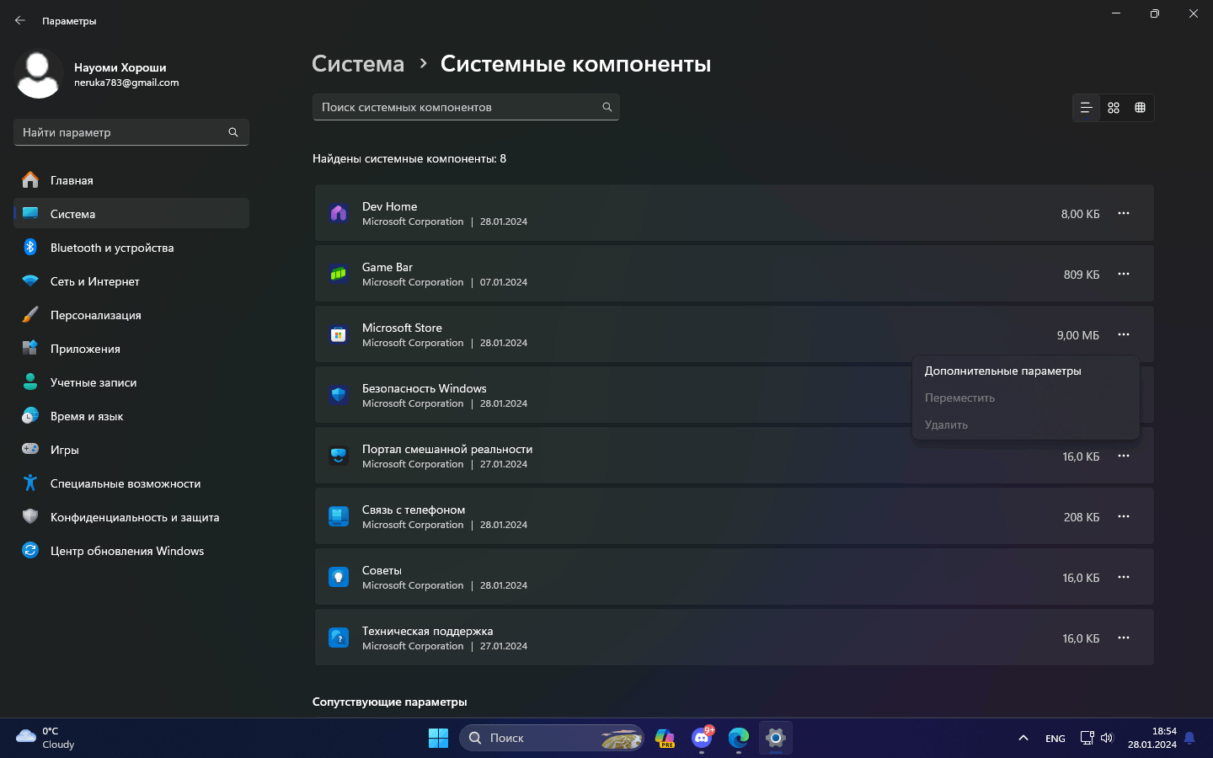Click the Техническая поддержка icon

tap(339, 638)
